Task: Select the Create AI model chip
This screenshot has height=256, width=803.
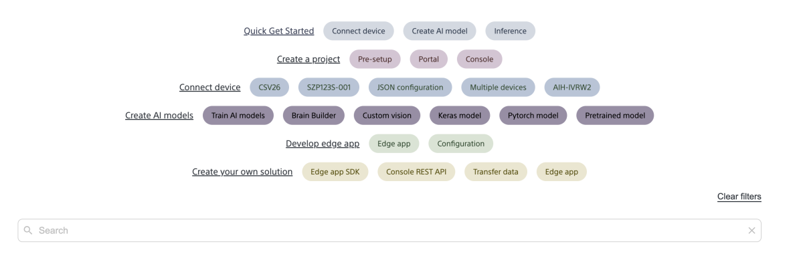Action: [x=440, y=31]
